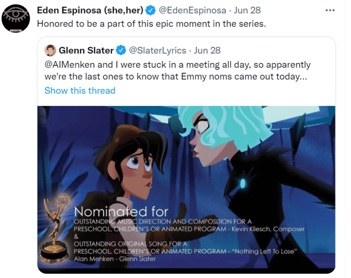The width and height of the screenshot is (351, 278).
Task: Open the Jun 28 timestamp after @SlaterLyrics
Action: [x=208, y=50]
